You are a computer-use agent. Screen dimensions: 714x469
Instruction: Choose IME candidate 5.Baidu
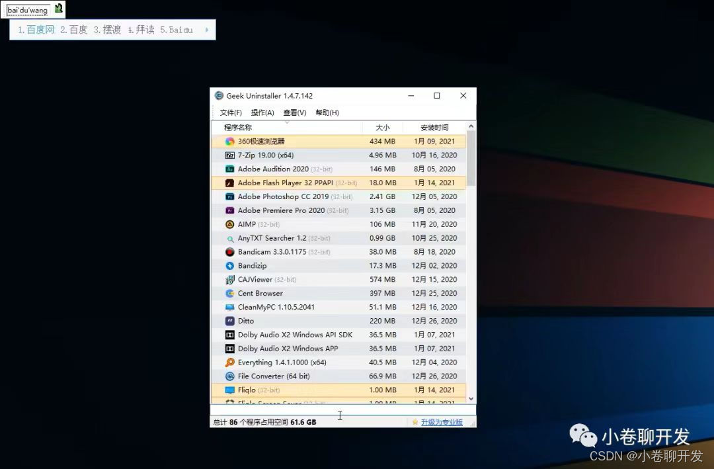[x=177, y=30]
